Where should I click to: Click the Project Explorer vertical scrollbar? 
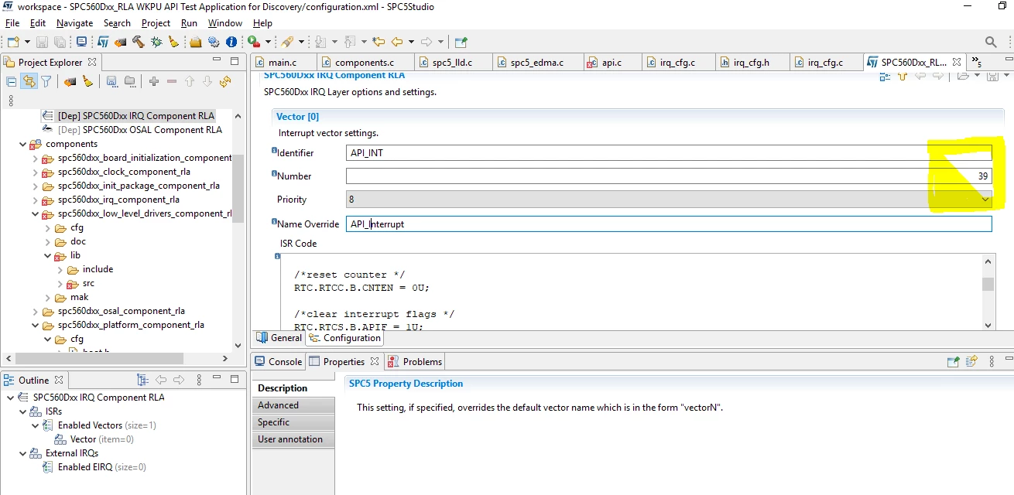click(x=238, y=189)
